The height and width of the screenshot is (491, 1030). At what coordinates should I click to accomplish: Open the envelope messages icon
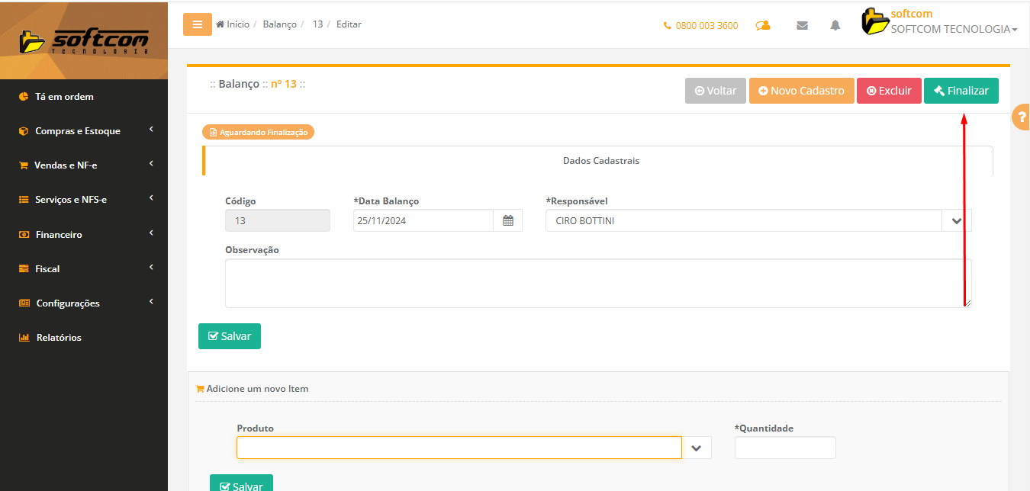click(802, 25)
